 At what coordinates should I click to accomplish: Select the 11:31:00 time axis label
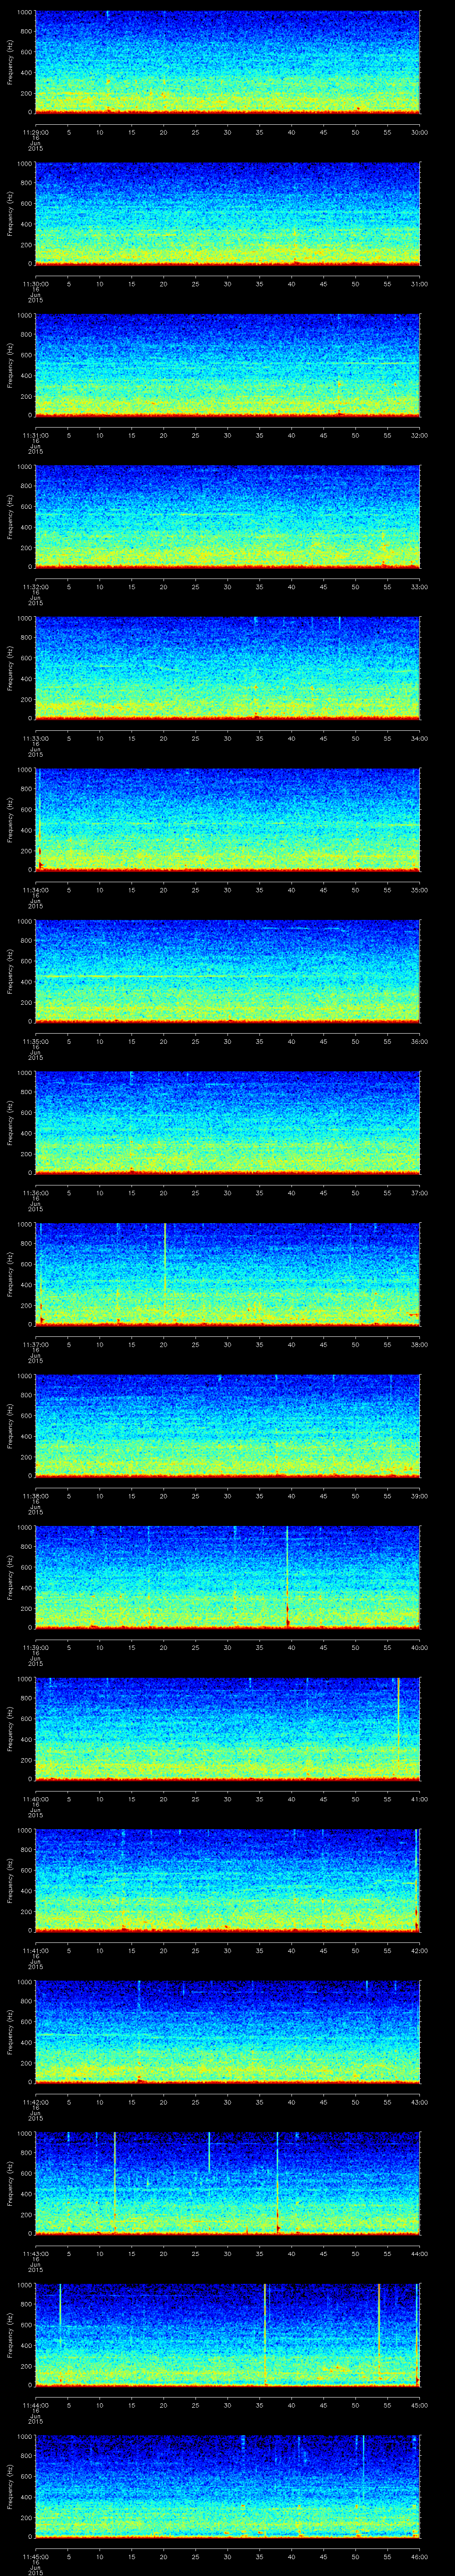[x=35, y=435]
